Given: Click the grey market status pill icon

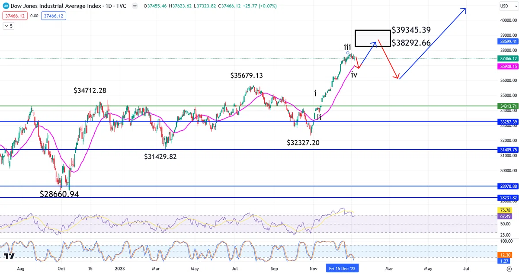Looking at the screenshot, I should 135,6.
